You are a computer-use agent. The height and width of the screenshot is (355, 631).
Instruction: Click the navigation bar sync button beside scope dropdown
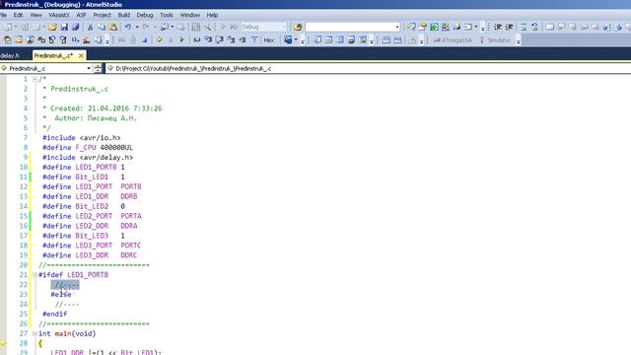click(98, 68)
